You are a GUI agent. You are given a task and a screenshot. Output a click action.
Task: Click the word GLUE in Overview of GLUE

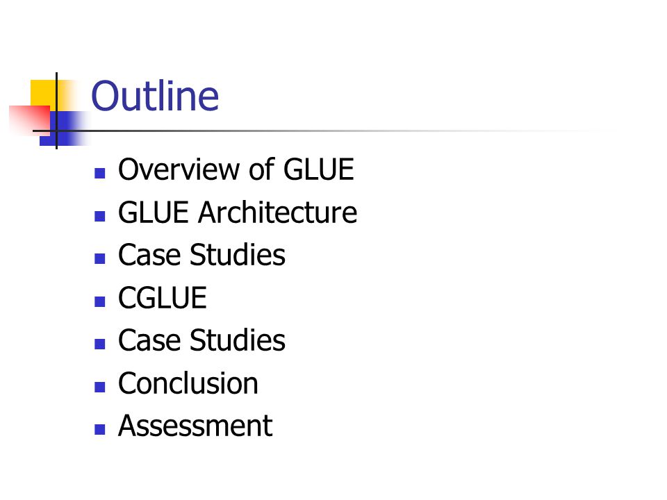[319, 169]
